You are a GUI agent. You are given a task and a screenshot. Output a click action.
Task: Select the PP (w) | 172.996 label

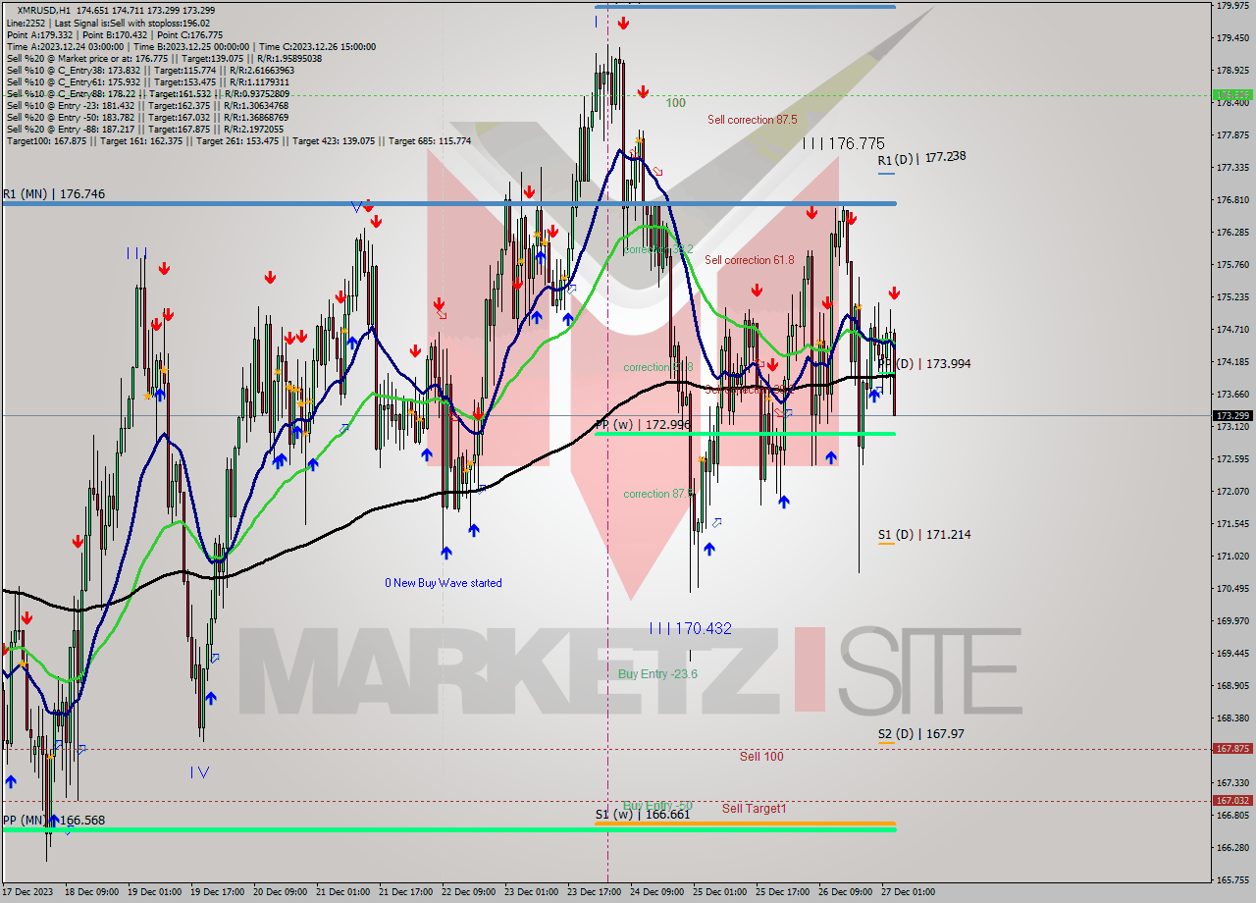[x=643, y=424]
